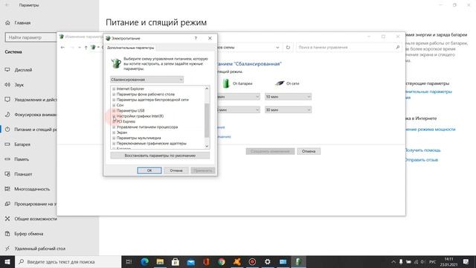Open Главная home icon in Settings sidebar
The width and height of the screenshot is (476, 268).
point(7,23)
